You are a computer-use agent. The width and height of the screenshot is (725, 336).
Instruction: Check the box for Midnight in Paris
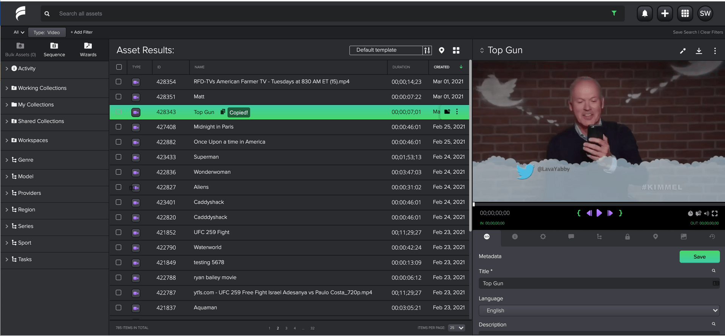119,127
